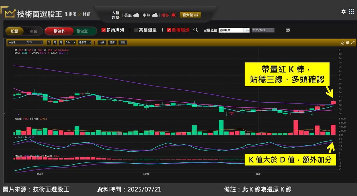Click the short-term 短多 sun icon
The height and width of the screenshot is (196, 357).
(x=174, y=15)
